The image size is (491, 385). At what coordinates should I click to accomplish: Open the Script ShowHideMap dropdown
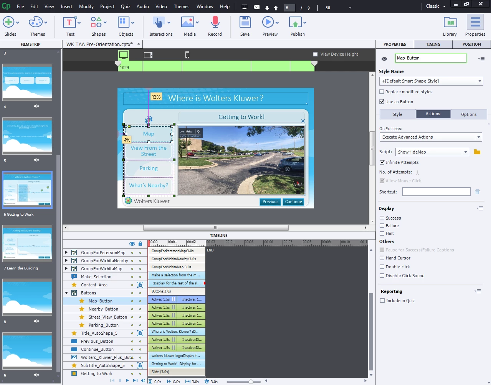pos(432,152)
